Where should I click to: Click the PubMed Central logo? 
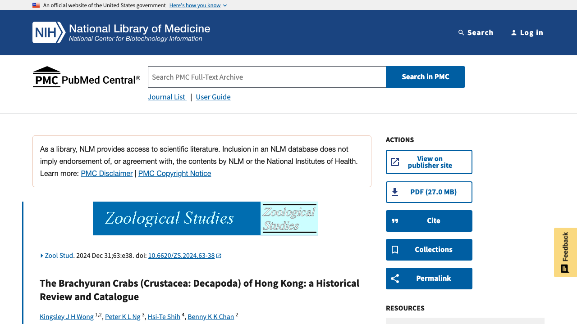pyautogui.click(x=87, y=77)
